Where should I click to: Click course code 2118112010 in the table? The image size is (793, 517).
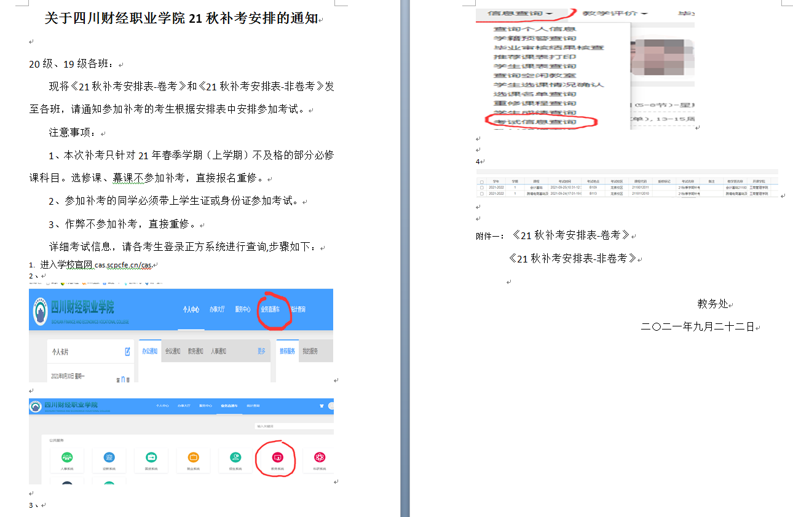[641, 193]
